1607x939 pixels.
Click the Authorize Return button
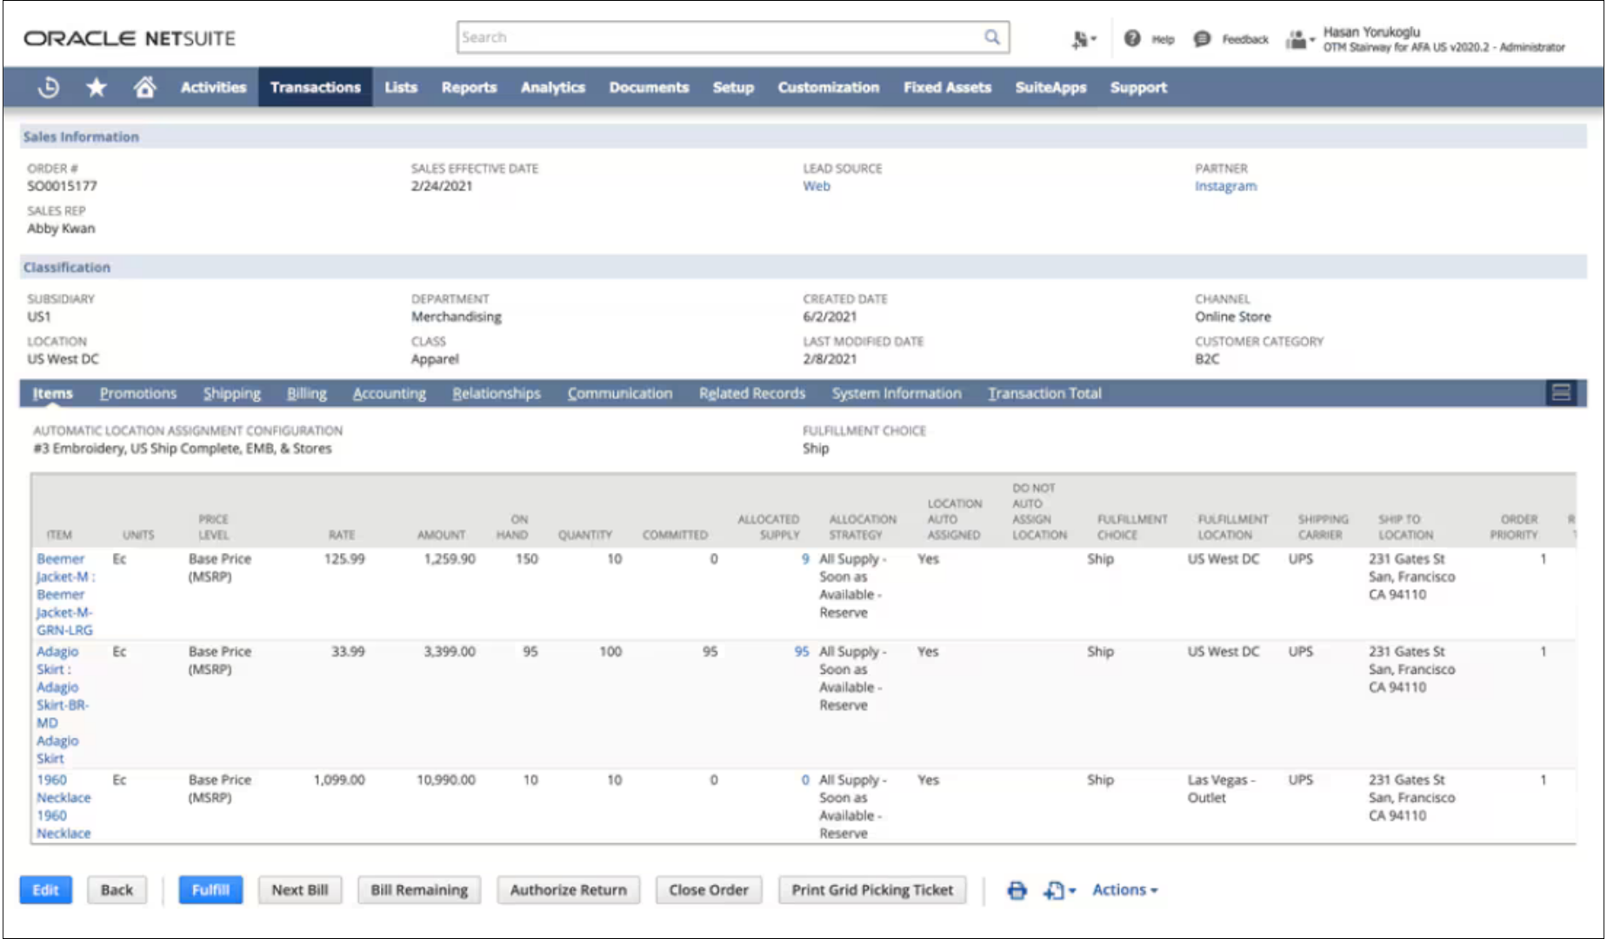pyautogui.click(x=569, y=890)
